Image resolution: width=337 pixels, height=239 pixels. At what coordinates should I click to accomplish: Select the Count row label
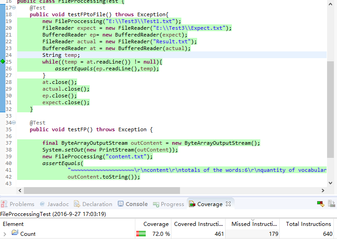28,234
